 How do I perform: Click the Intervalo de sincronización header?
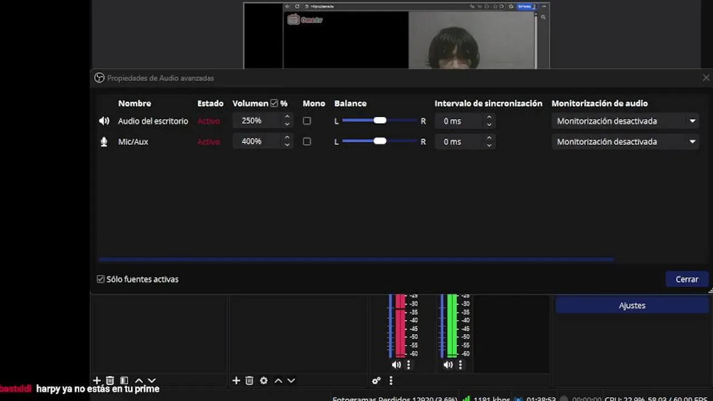(x=489, y=103)
